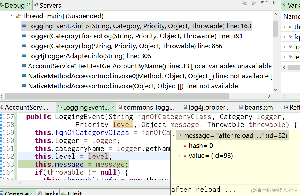
Task: Click the Debug view vertical scrollbar thumb
Action: 275,29
